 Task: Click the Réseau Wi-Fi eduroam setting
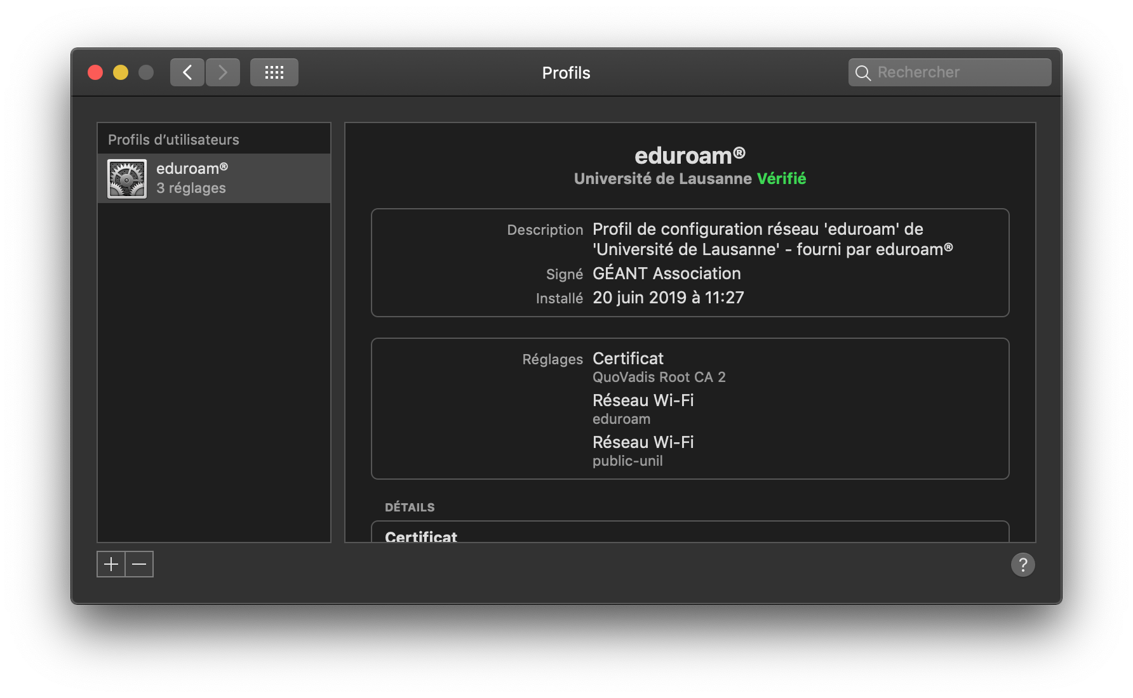click(643, 409)
